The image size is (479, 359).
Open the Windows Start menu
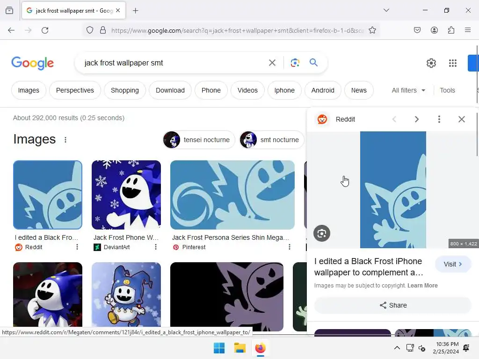point(219,348)
